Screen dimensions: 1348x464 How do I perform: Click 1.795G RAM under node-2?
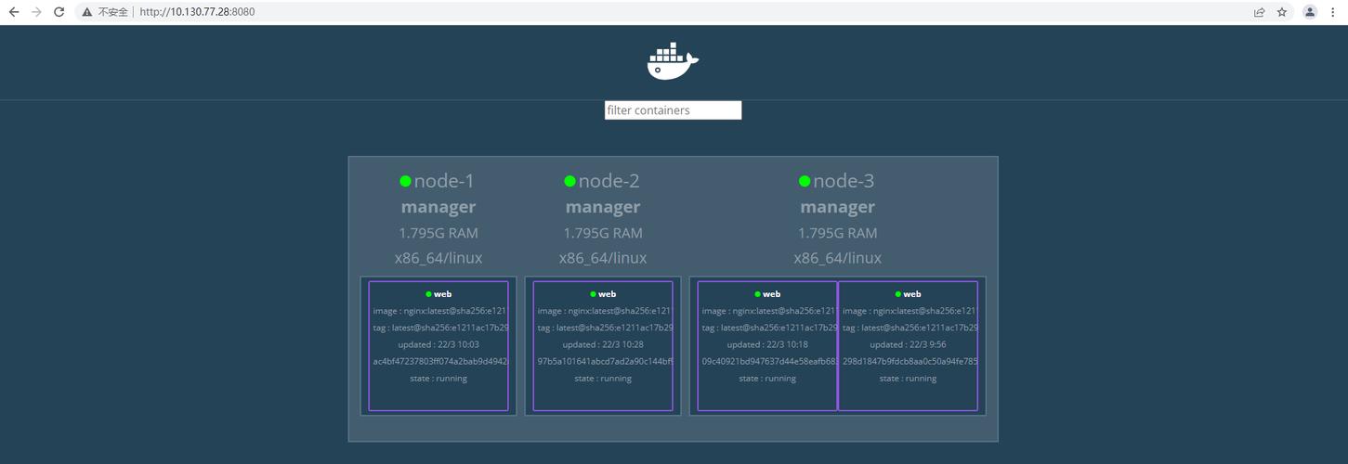click(x=603, y=233)
